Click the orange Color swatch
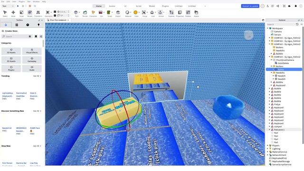Viewport: 304px width, 171px height. tap(135, 12)
